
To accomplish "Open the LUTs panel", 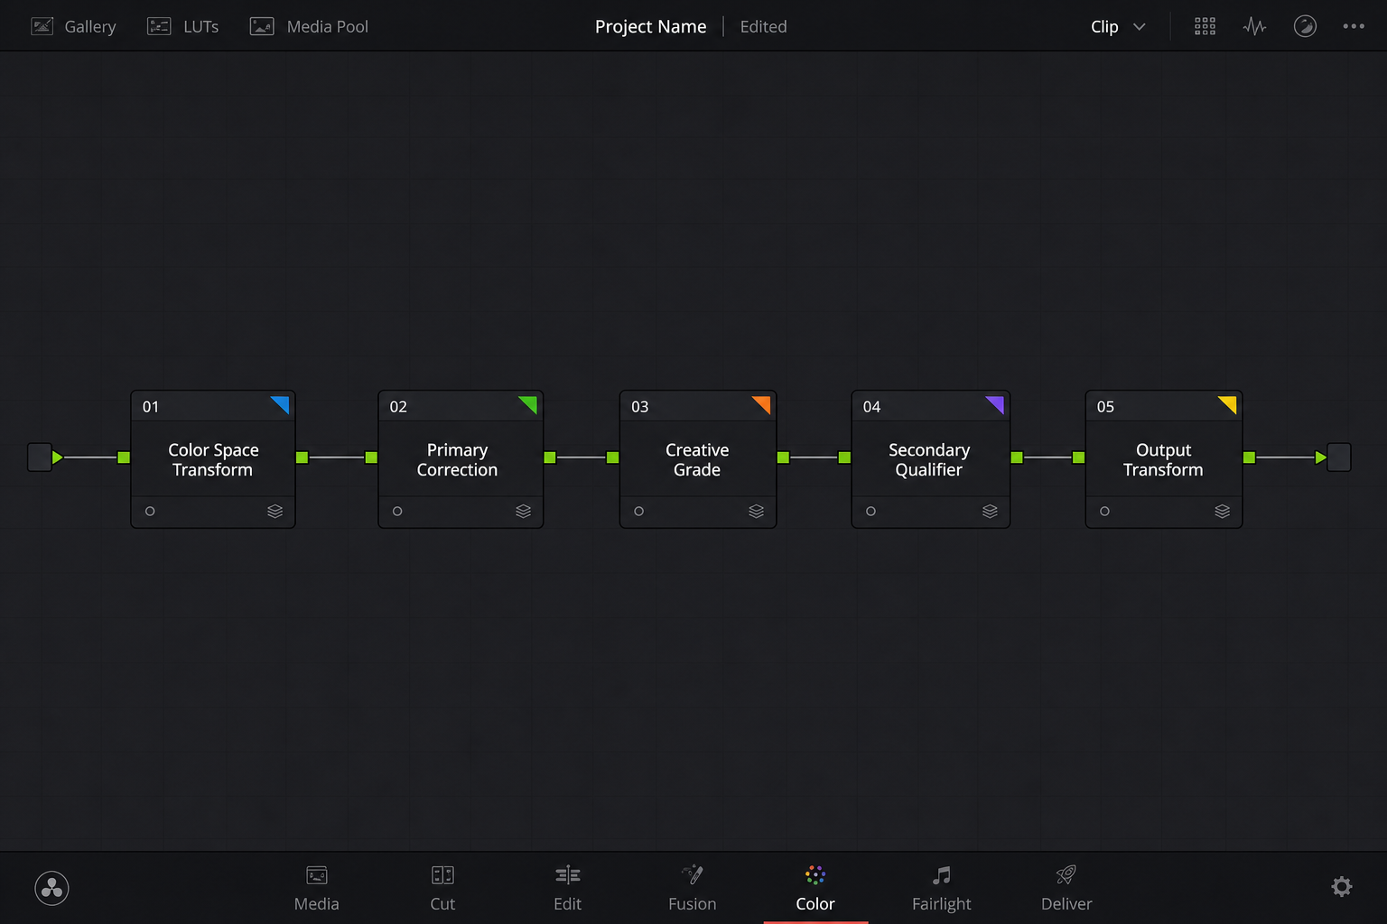I will pyautogui.click(x=182, y=26).
